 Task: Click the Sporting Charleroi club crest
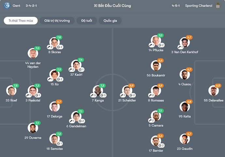217,6
